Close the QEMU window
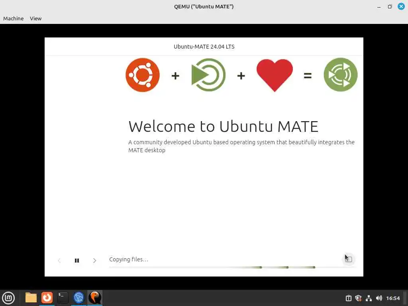The width and height of the screenshot is (408, 306). point(401,6)
